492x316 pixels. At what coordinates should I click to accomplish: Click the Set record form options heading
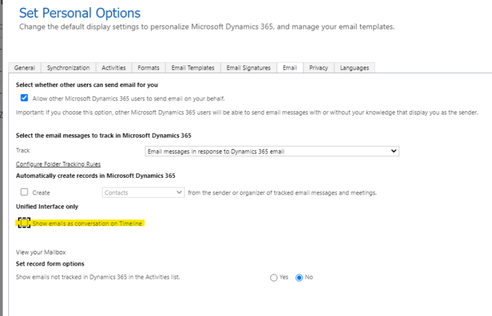click(x=50, y=264)
